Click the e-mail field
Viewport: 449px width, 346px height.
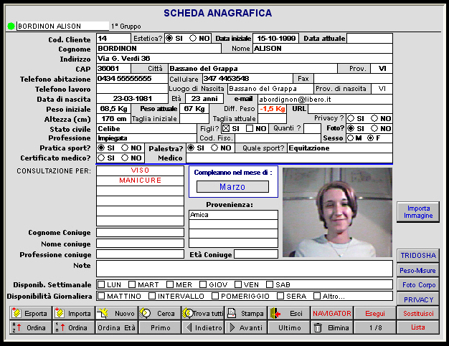coord(325,100)
